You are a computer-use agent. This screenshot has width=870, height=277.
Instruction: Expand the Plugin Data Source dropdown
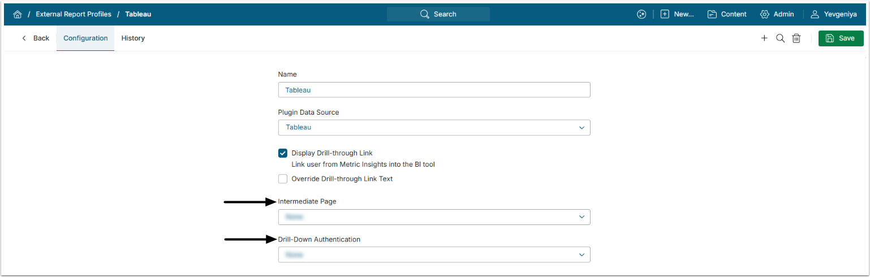point(434,128)
